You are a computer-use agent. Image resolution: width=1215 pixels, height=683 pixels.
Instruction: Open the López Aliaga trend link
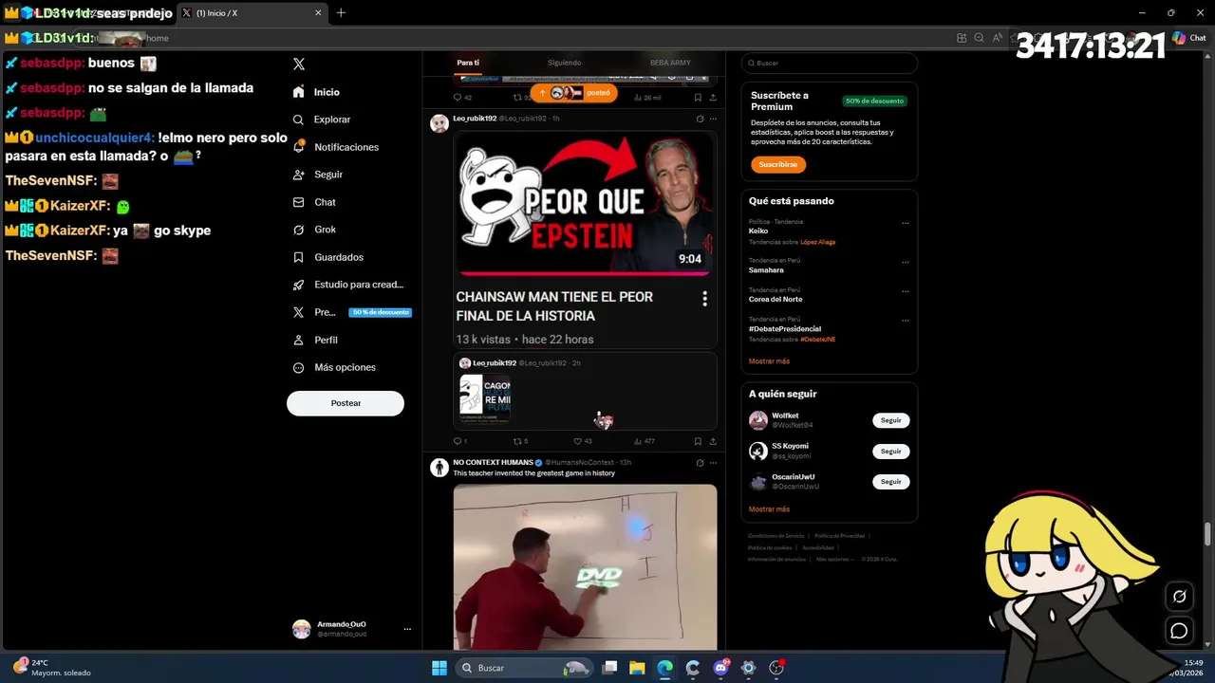818,242
